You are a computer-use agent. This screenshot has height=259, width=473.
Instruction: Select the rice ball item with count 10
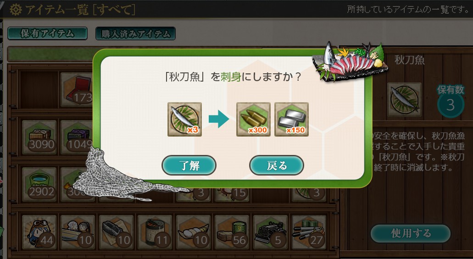[x=193, y=232]
